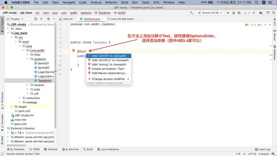
Task: Collapse the jspdemo package
Action: (x=27, y=59)
